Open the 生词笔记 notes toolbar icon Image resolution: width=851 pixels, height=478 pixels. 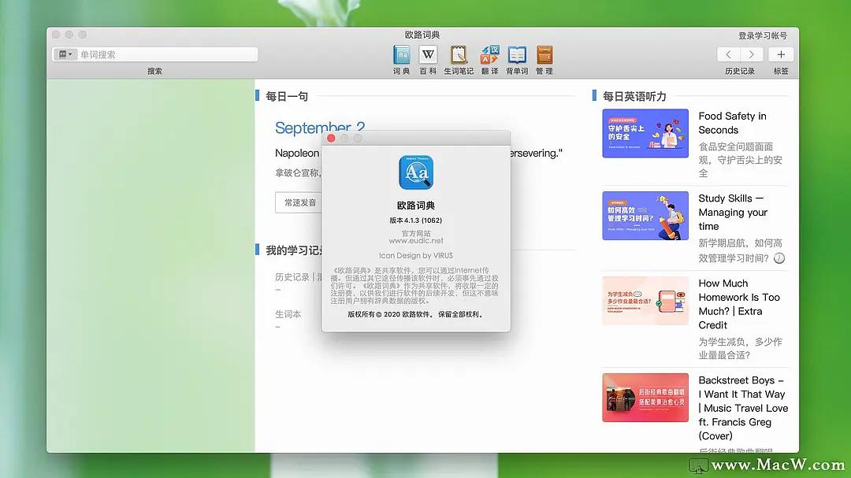click(x=459, y=55)
